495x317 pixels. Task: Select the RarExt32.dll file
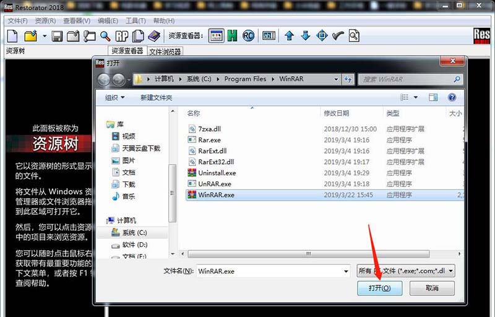click(x=211, y=162)
